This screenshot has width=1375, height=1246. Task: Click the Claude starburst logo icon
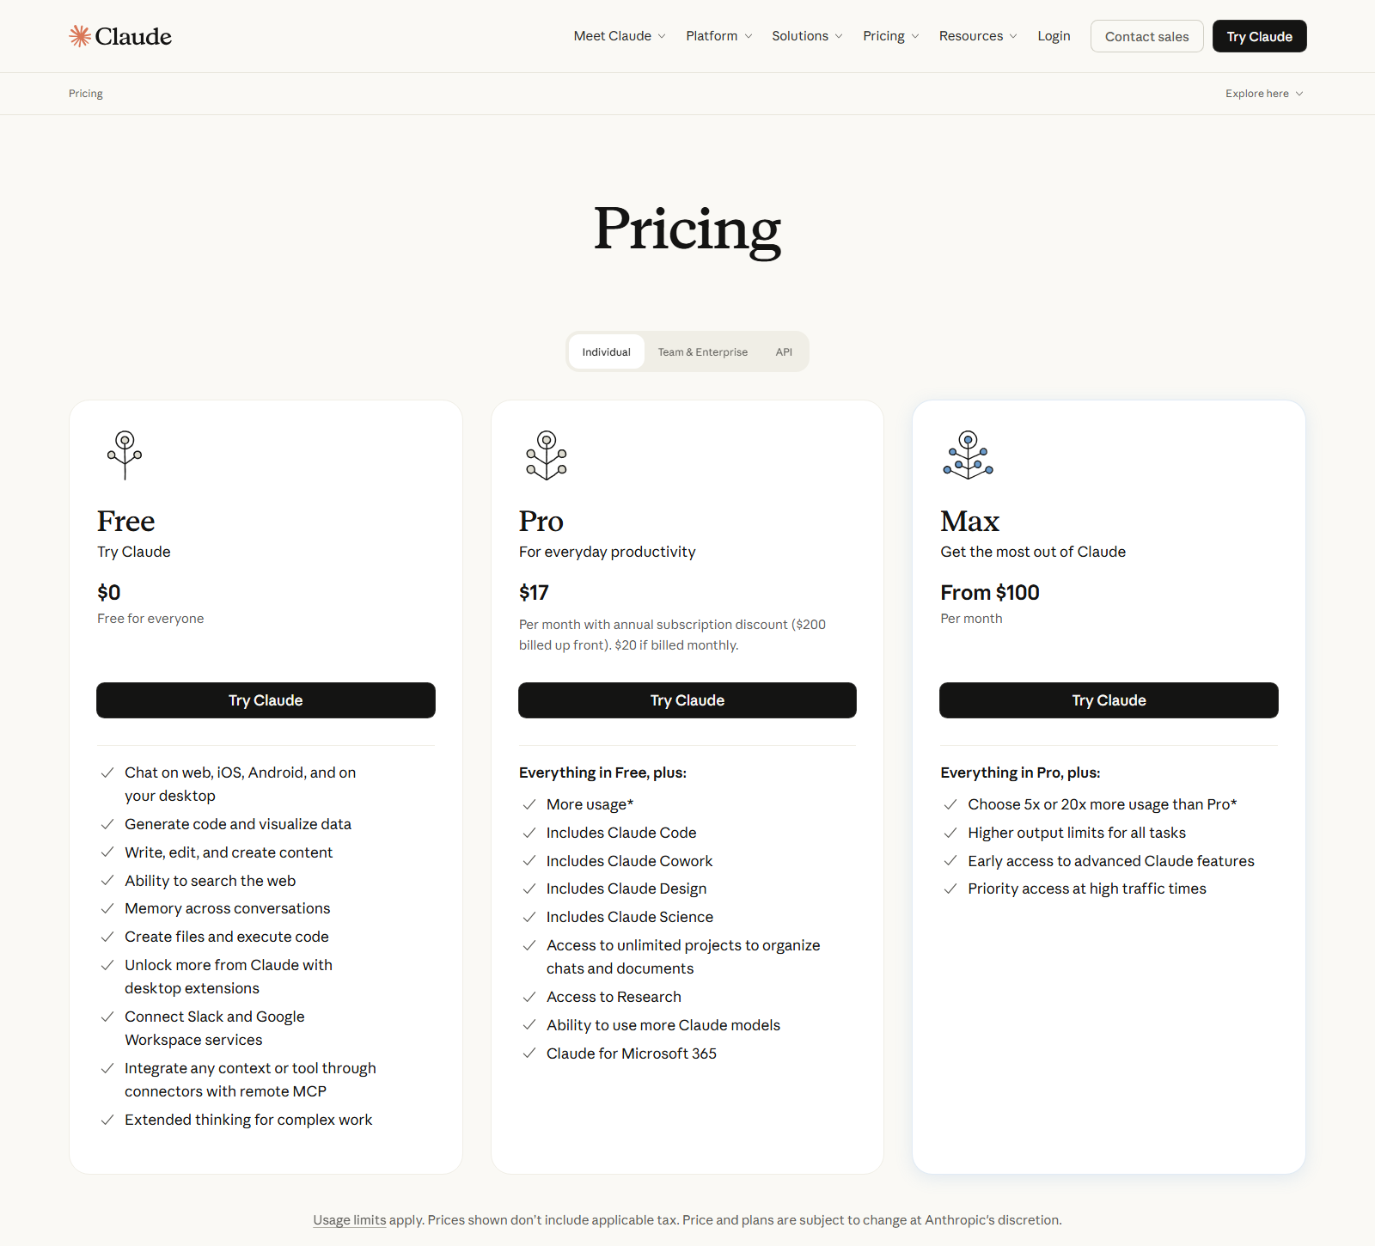[80, 36]
